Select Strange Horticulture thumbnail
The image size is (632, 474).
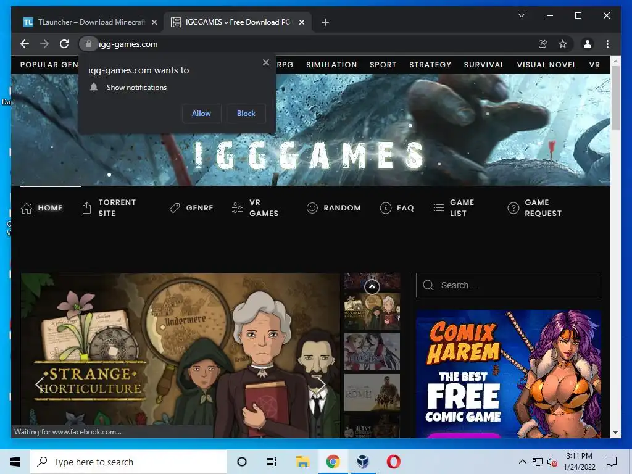coord(372,311)
